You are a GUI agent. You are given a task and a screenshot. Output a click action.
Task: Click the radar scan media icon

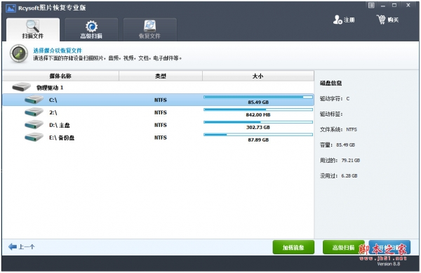(19, 53)
